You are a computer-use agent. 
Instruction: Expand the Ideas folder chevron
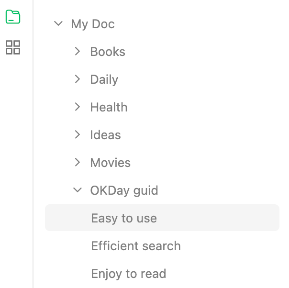coord(78,134)
